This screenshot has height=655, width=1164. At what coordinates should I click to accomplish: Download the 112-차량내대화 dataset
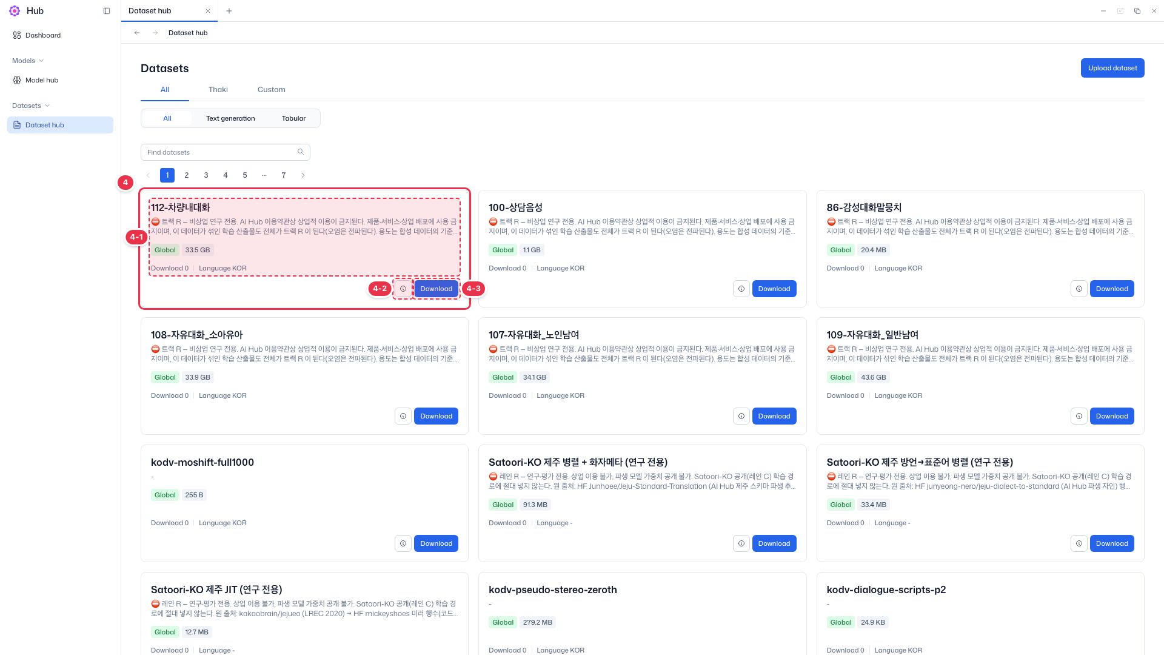(x=436, y=289)
